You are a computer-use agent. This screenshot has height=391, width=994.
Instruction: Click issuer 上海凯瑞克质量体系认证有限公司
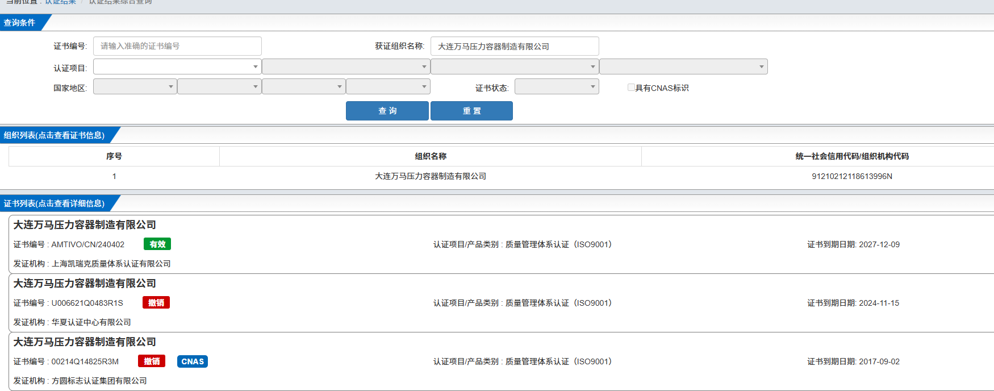tap(111, 264)
